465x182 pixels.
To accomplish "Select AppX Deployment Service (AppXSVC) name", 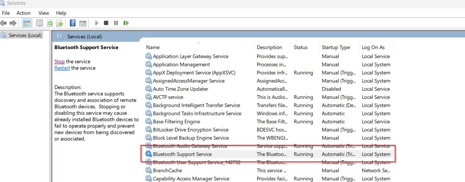I will pyautogui.click(x=194, y=73).
